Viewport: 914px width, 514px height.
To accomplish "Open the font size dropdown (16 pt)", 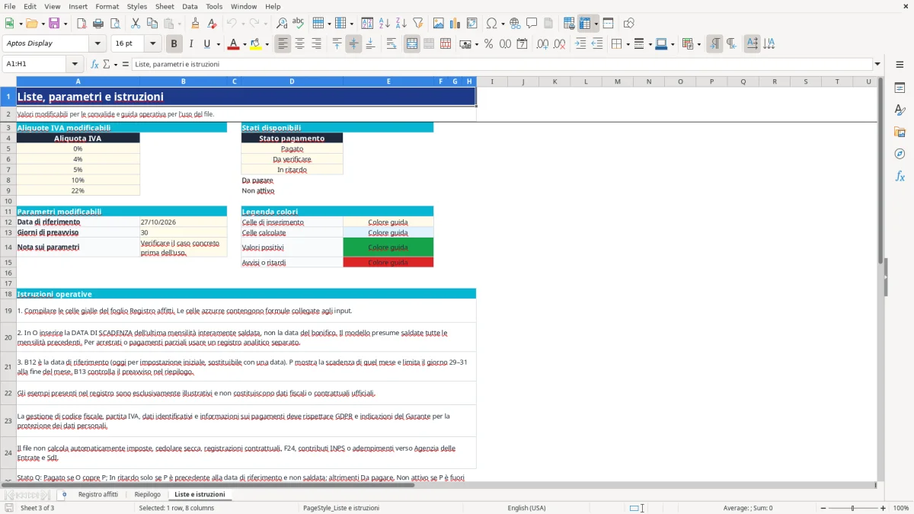I will point(153,44).
